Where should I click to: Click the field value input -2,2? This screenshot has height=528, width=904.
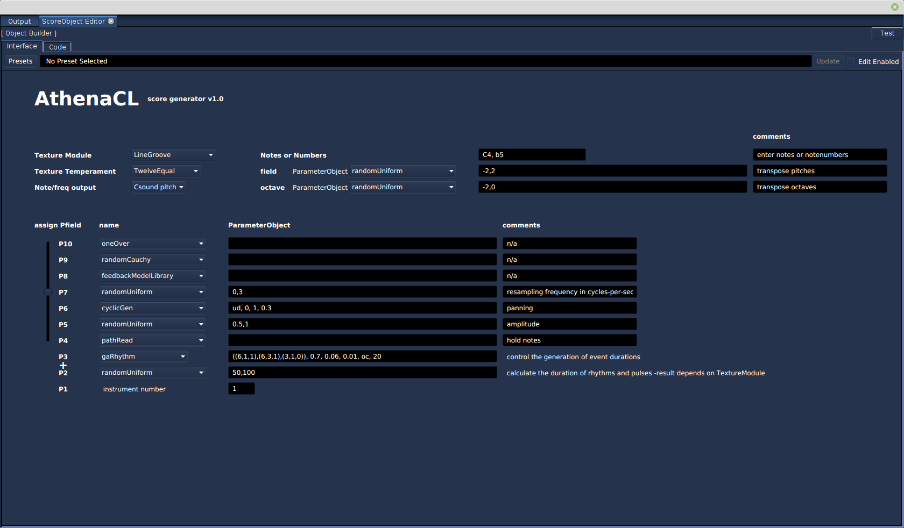(x=612, y=171)
